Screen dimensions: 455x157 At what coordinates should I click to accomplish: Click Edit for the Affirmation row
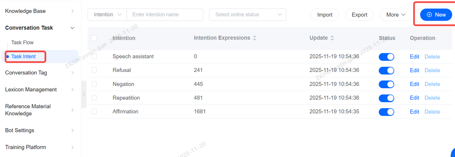click(414, 112)
